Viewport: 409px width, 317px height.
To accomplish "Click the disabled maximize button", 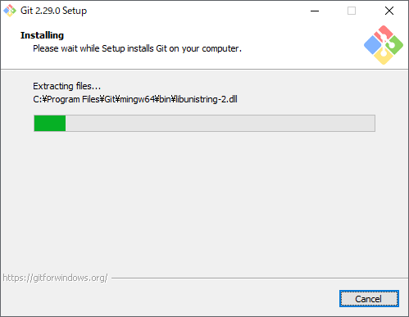I will 352,11.
